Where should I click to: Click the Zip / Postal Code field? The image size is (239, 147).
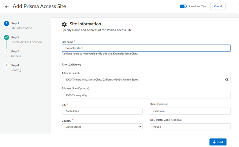190,127
